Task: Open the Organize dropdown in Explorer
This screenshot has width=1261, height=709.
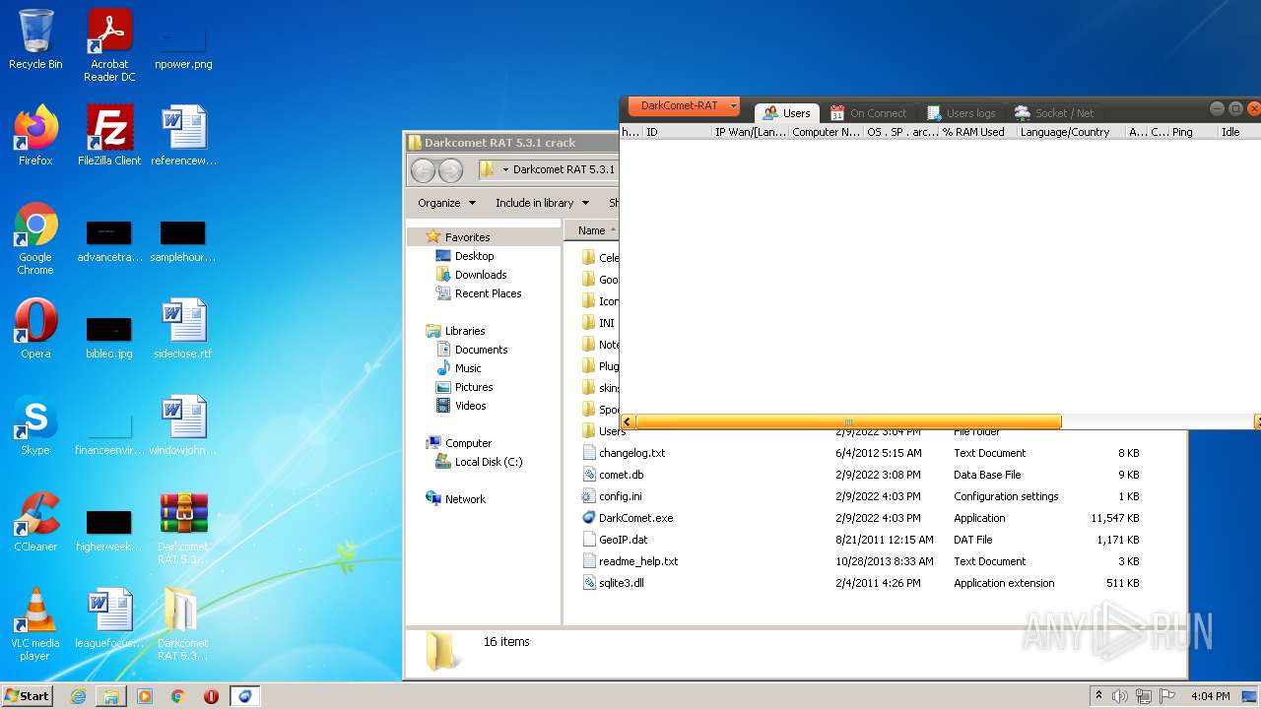Action: [x=446, y=203]
